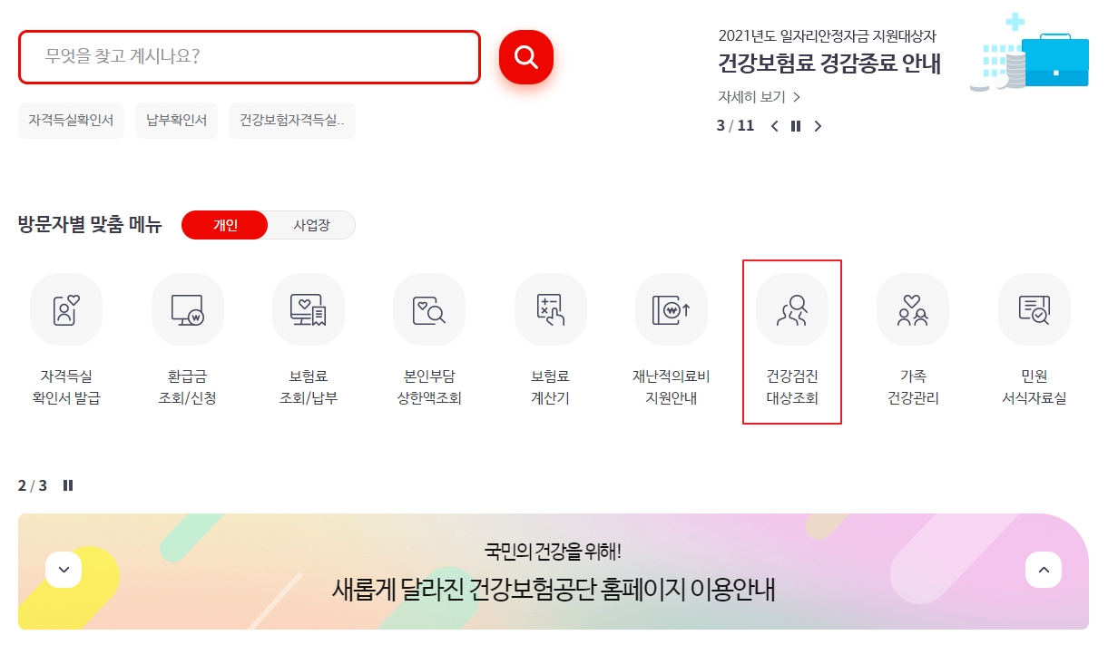
Task: Select the 건강보험자격득실.. suggested keyword
Action: pos(292,121)
